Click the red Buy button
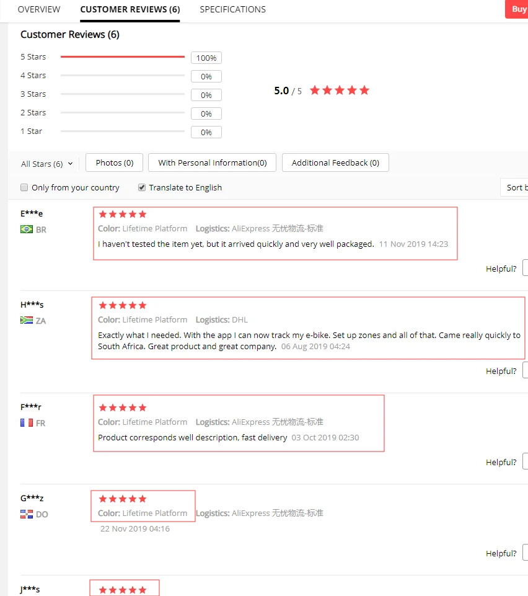The width and height of the screenshot is (528, 596). (x=517, y=9)
